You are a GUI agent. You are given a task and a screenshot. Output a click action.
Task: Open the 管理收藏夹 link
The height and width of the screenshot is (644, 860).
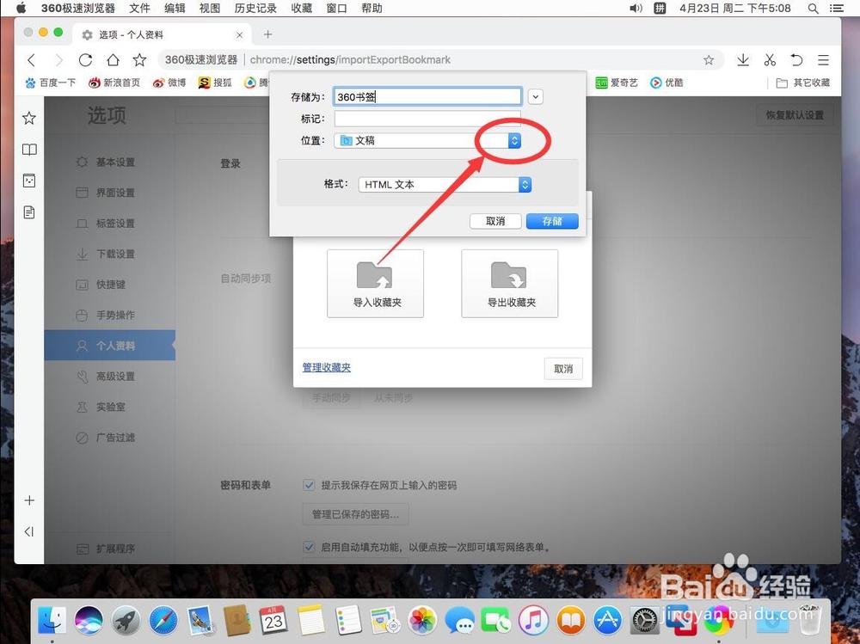tap(326, 366)
